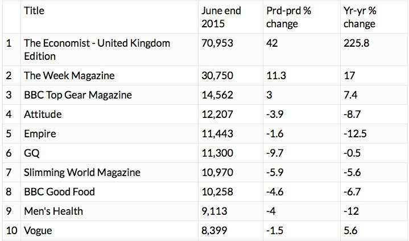Click the Prd-prd % change header
The image size is (409, 241).
point(289,17)
